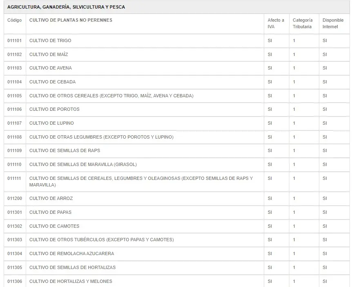This screenshot has height=287, width=352.
Task: Click Categoría Tributaria value for CULTIVO DE PAPAS
Action: pos(294,213)
